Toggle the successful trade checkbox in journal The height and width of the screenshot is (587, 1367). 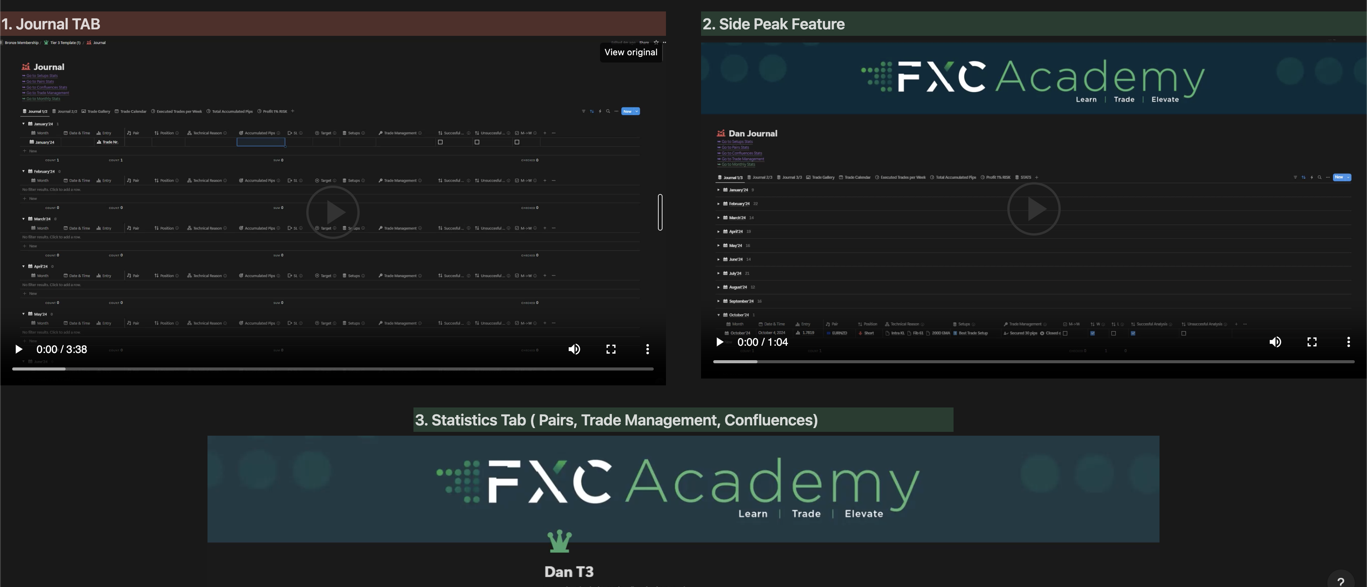[x=441, y=142]
